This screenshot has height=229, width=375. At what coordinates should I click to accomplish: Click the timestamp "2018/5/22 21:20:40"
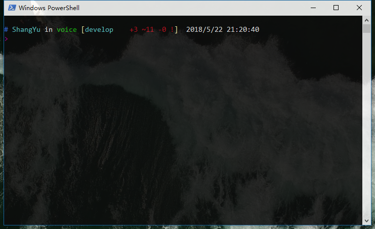click(x=223, y=30)
